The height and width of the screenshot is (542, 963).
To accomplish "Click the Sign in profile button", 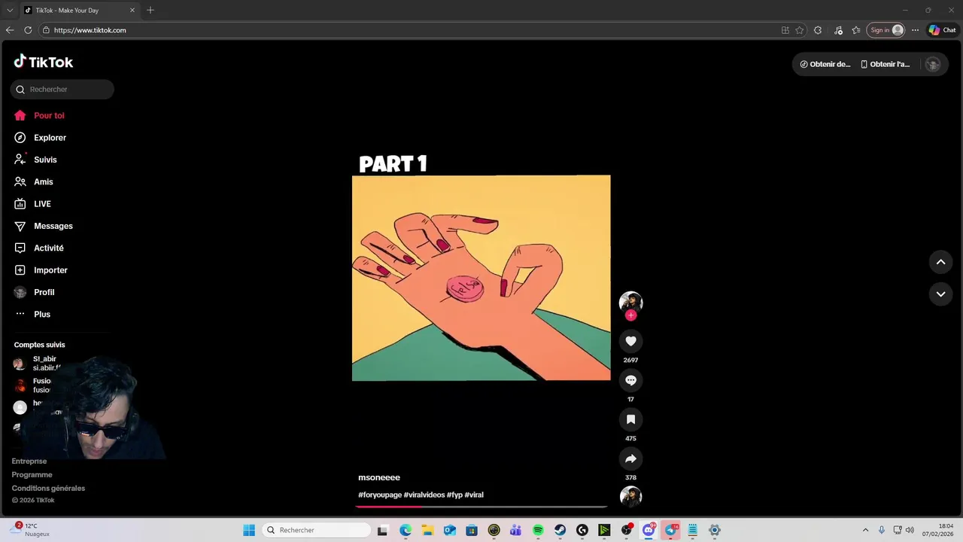I will 886,30.
